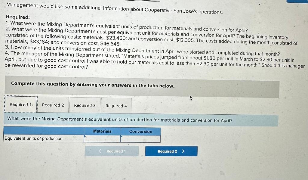
Task: Click the Required 2 navigation button
Action: (x=171, y=151)
